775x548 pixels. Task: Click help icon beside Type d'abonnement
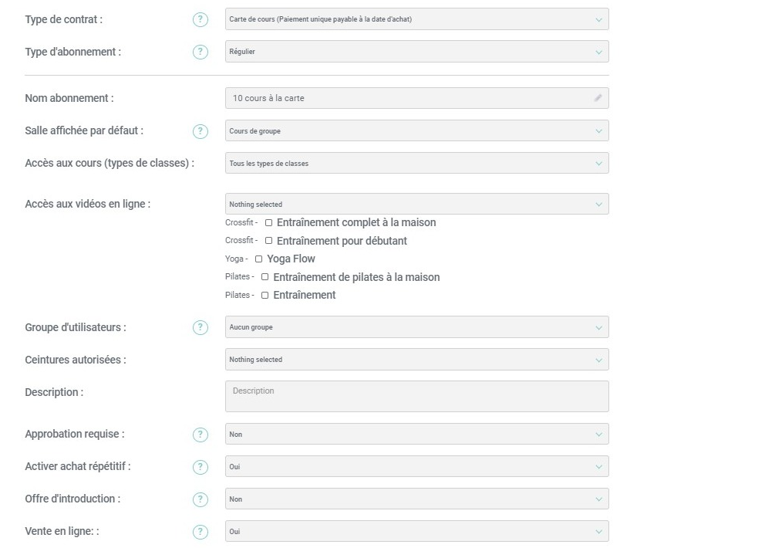(x=200, y=52)
